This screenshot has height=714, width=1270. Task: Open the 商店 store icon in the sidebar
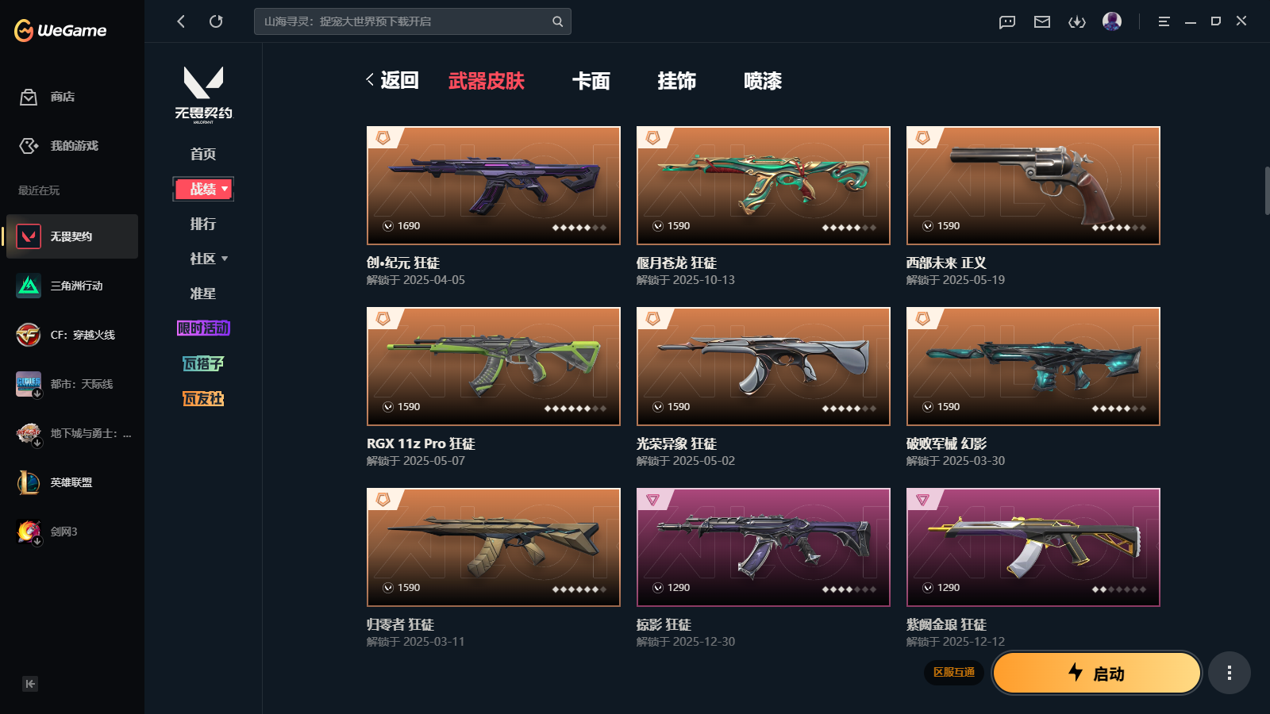click(x=29, y=97)
